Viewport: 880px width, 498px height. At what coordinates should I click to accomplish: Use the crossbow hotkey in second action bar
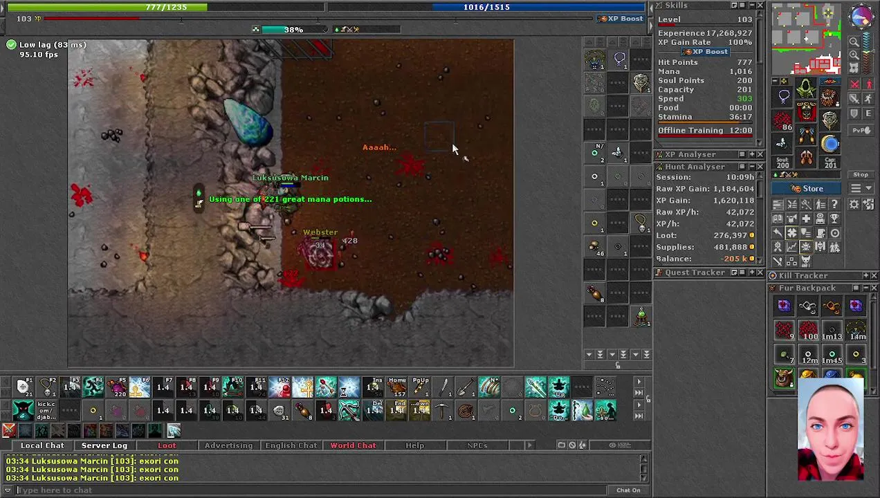pyautogui.click(x=349, y=410)
